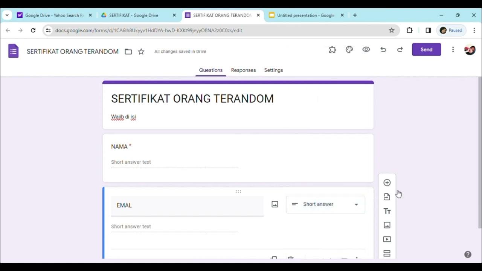Add title and description from toolbar
This screenshot has width=482, height=271.
pos(387,211)
